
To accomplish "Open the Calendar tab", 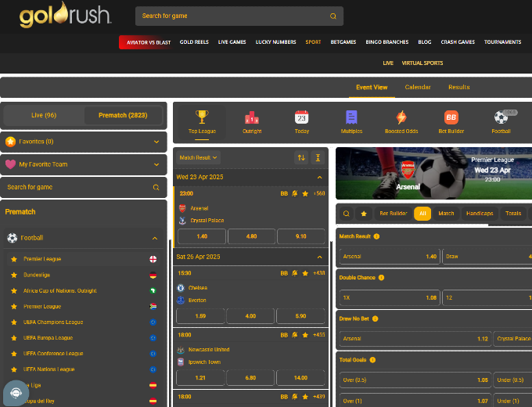I will tap(418, 87).
